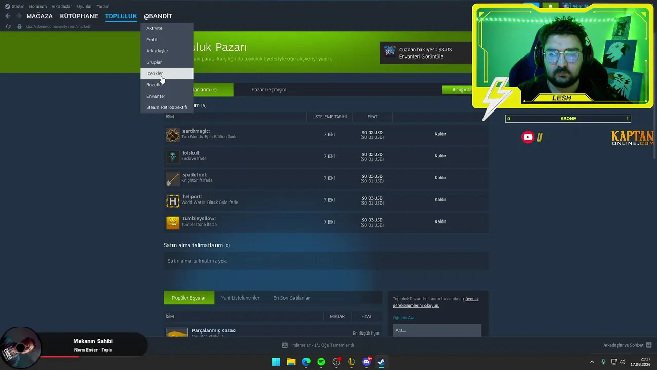The height and width of the screenshot is (370, 657).
Task: Open İndirmeler download status in footer
Action: pyautogui.click(x=318, y=345)
